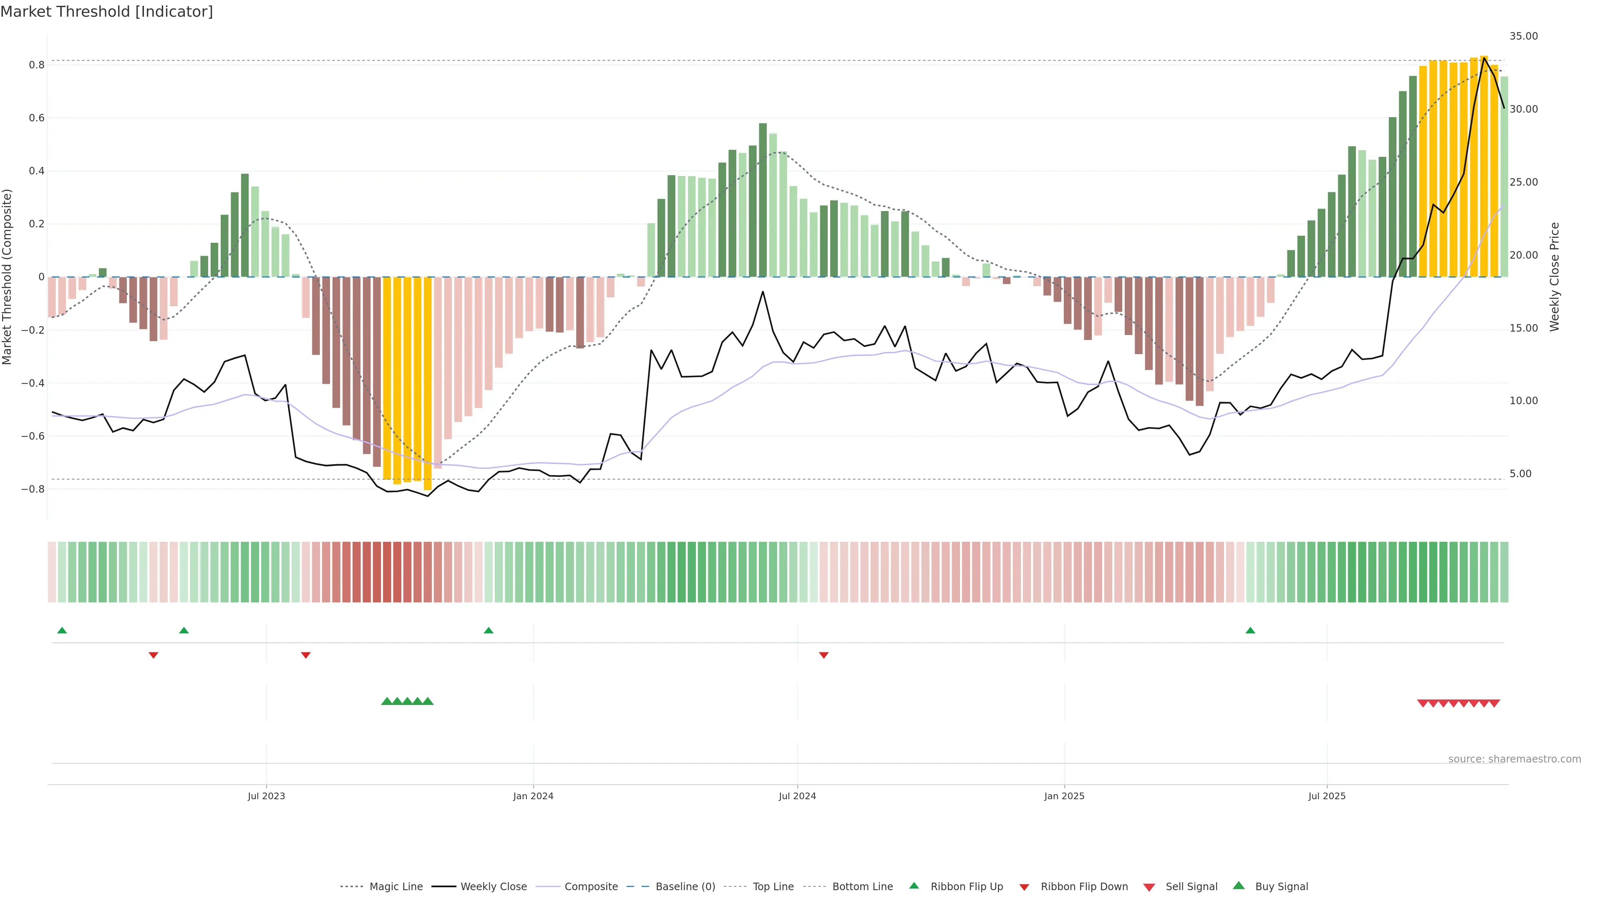
Task: Click the Ribbon Flip Down legend triangle icon
Action: point(1024,887)
